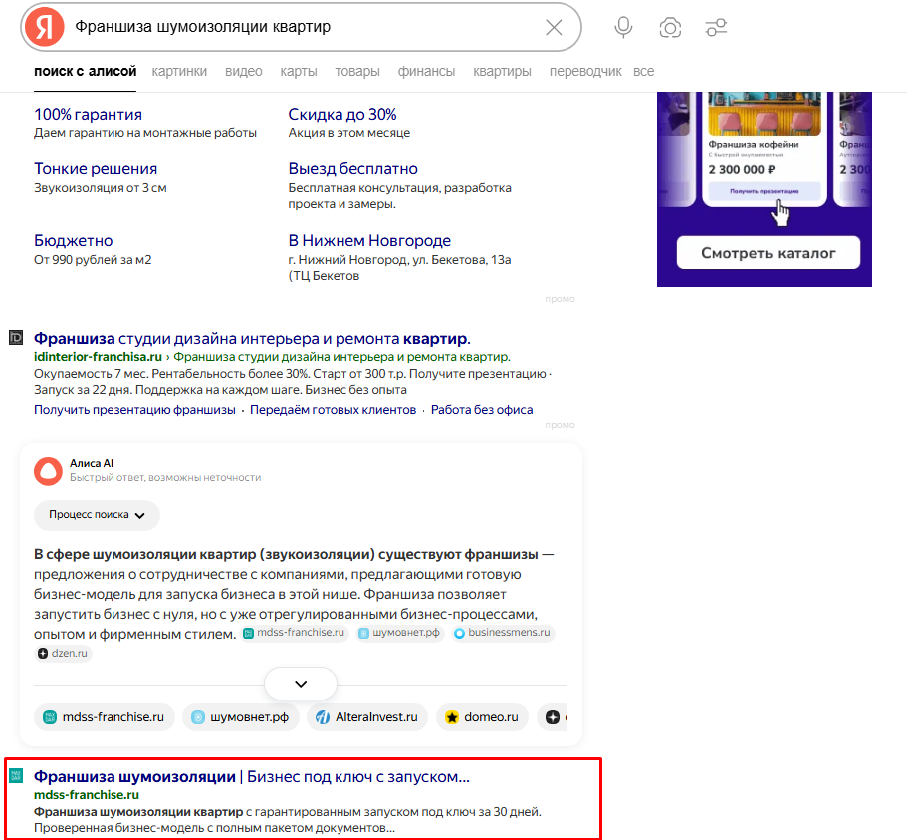Switch to the 'видео' tab
This screenshot has width=907, height=840.
(244, 71)
